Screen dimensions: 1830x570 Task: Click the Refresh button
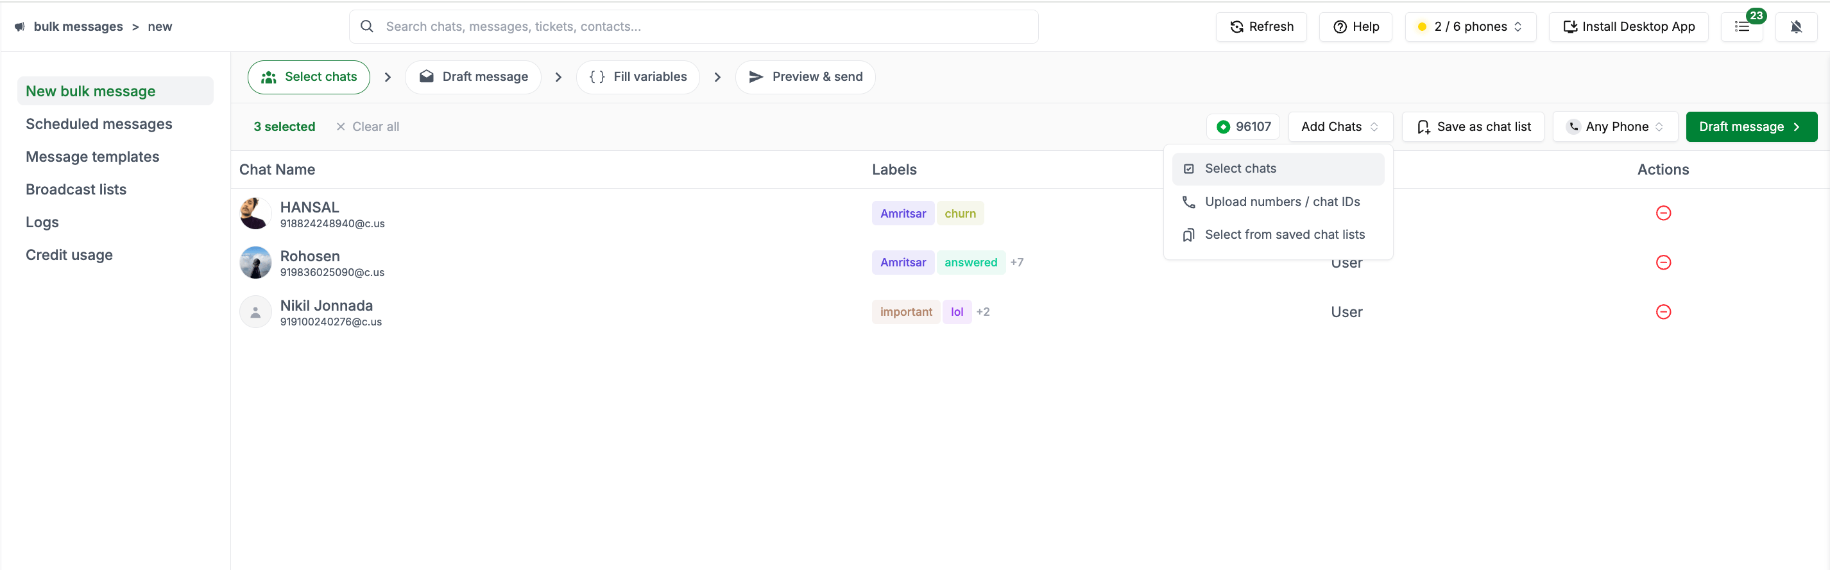[x=1261, y=27]
